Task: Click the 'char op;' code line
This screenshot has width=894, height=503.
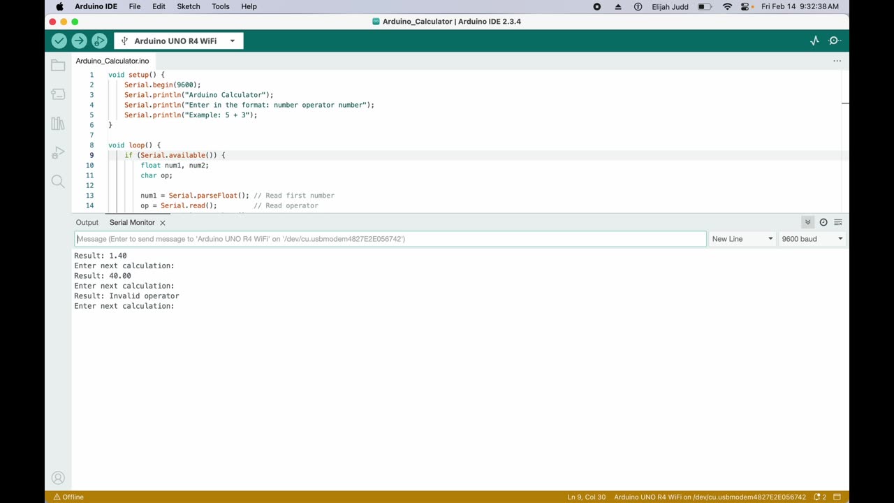Action: [156, 175]
